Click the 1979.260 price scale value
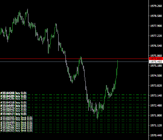Image resolution: width=163 pixels, height=140 pixels. (x=156, y=6)
